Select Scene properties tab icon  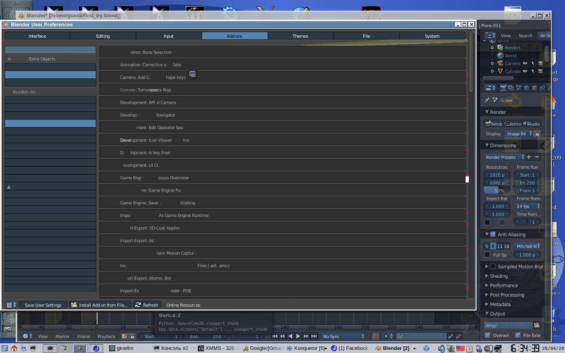click(x=519, y=88)
